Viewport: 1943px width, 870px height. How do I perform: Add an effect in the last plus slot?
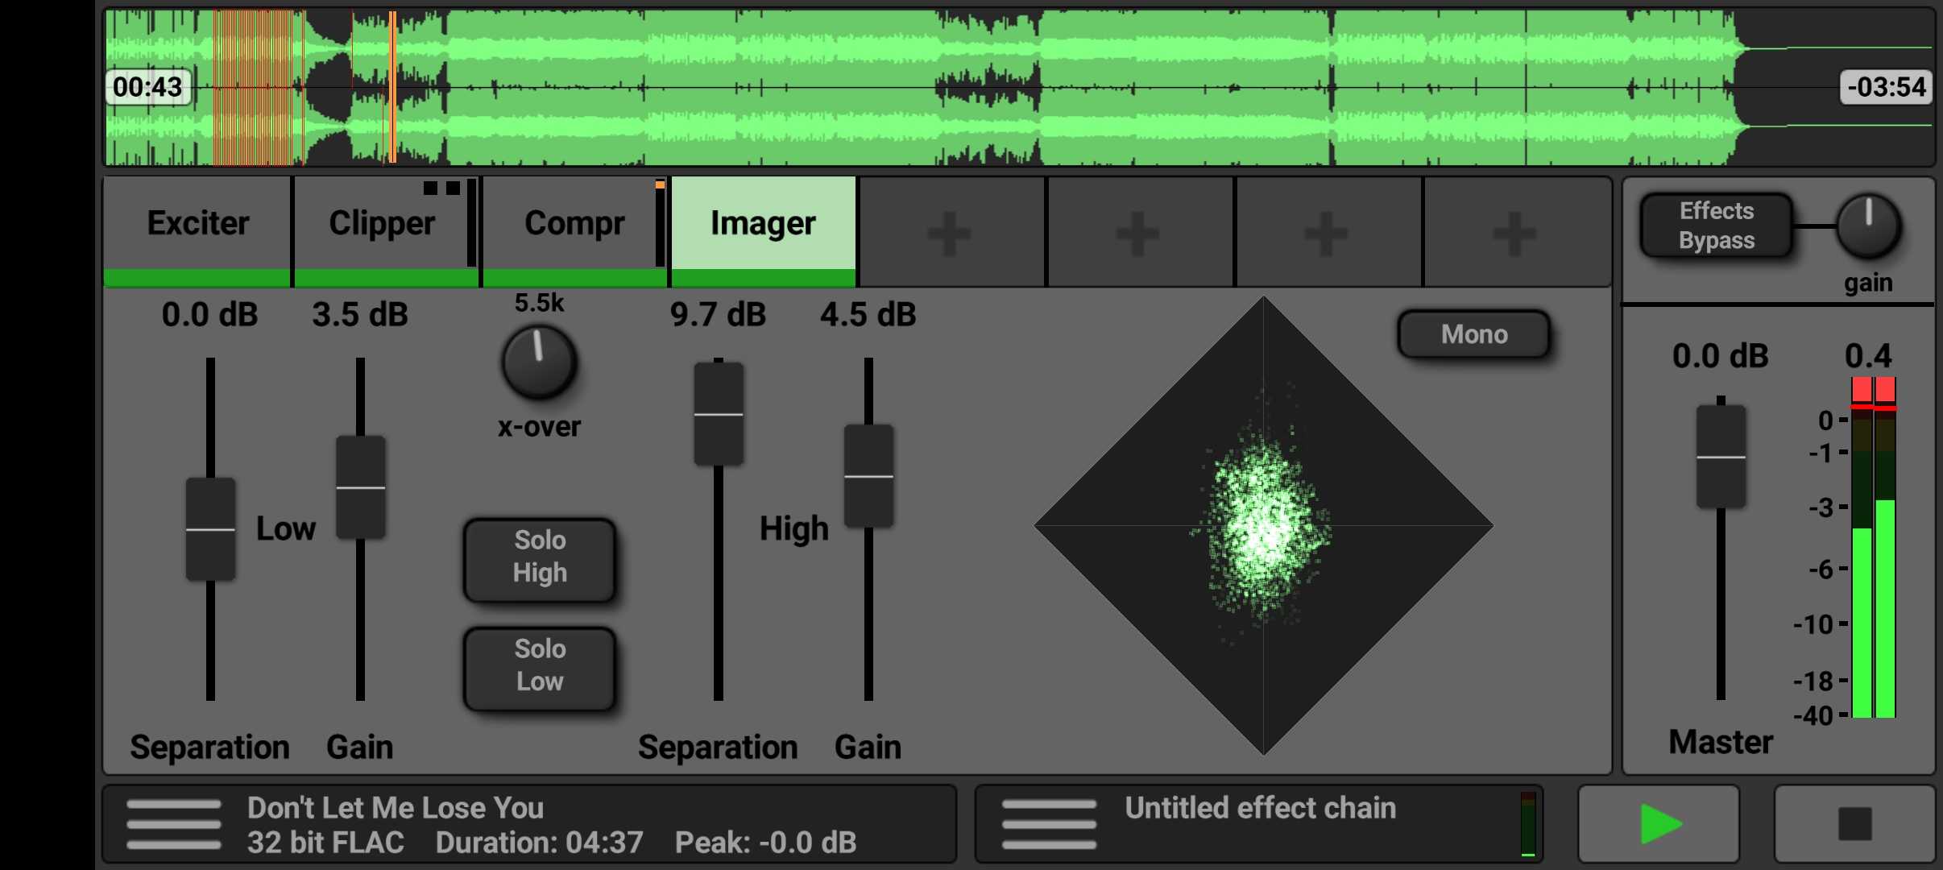click(1515, 233)
